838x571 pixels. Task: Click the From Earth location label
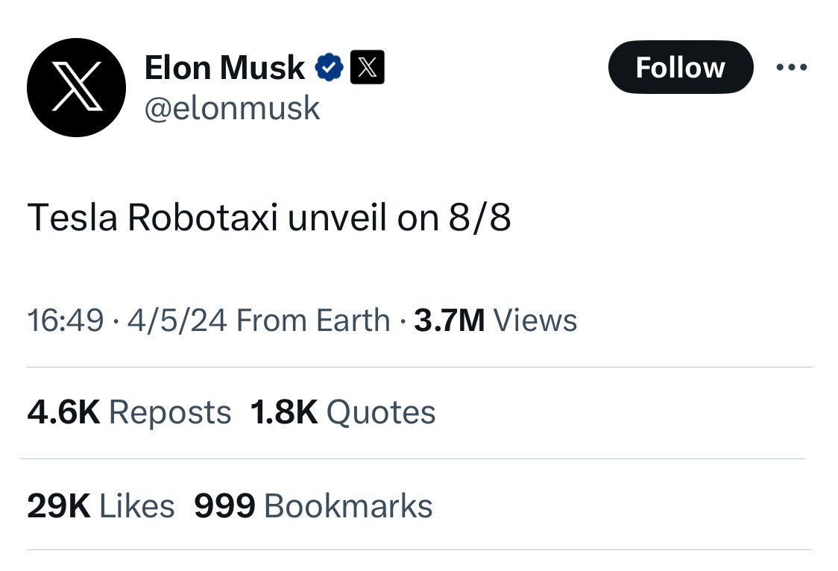(x=313, y=321)
